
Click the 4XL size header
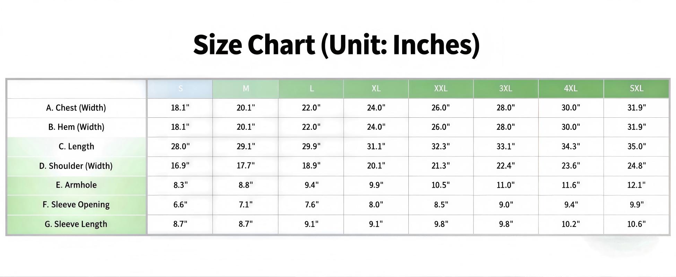coord(571,89)
